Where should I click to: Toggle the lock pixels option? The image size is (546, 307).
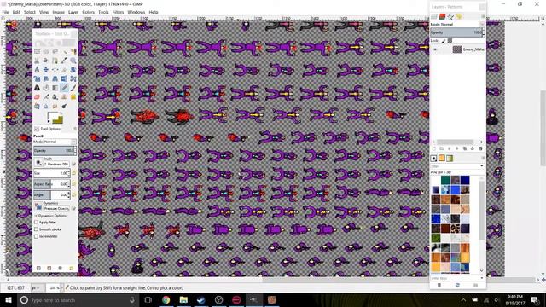pos(444,41)
